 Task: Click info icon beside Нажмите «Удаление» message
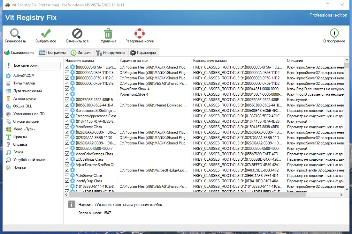[71, 204]
